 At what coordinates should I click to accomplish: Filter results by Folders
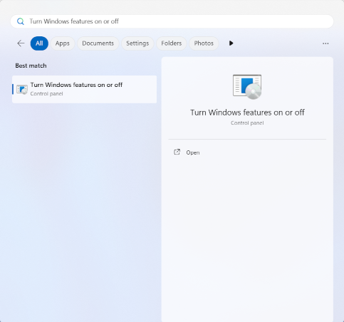171,43
